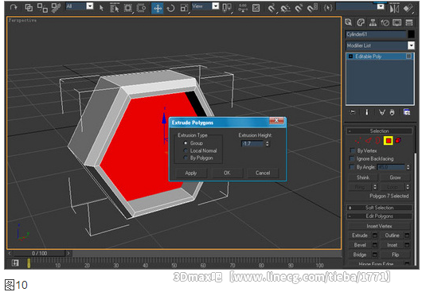The width and height of the screenshot is (422, 292).
Task: Click the Pin Stack icon
Action: tap(353, 112)
